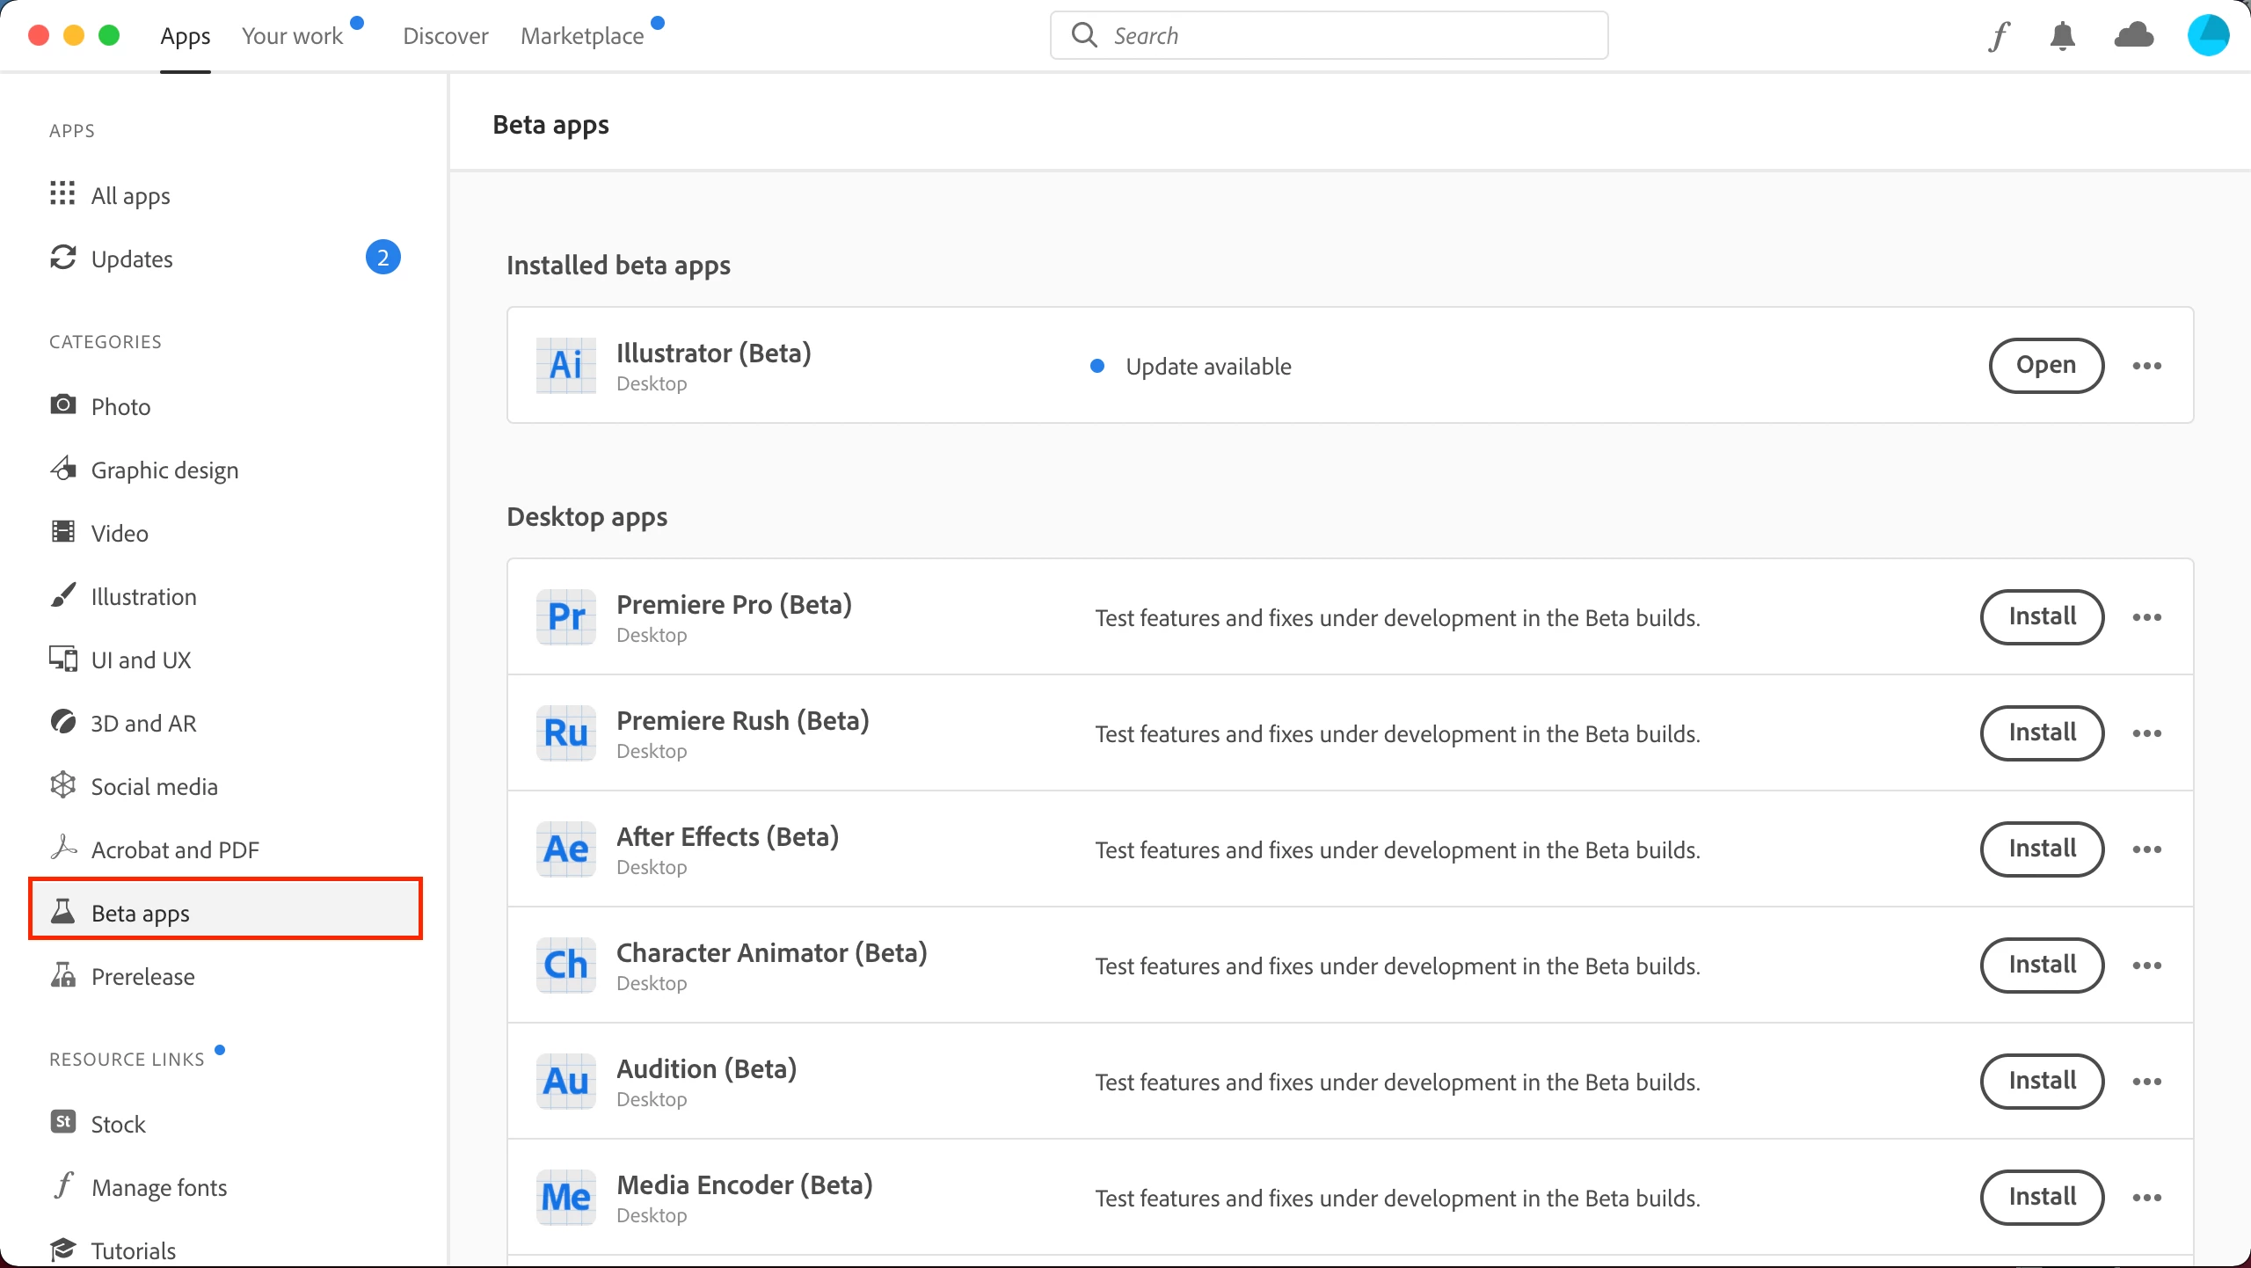Click the cloud sync status icon
This screenshot has height=1268, width=2251.
[2133, 36]
